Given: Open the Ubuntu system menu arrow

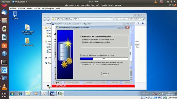Looking at the screenshot, I should 175,2.
